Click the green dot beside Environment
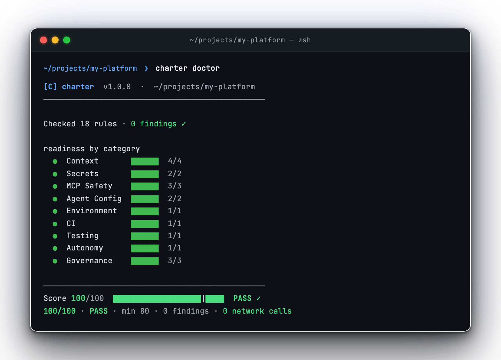Image resolution: width=501 pixels, height=360 pixels. [55, 211]
